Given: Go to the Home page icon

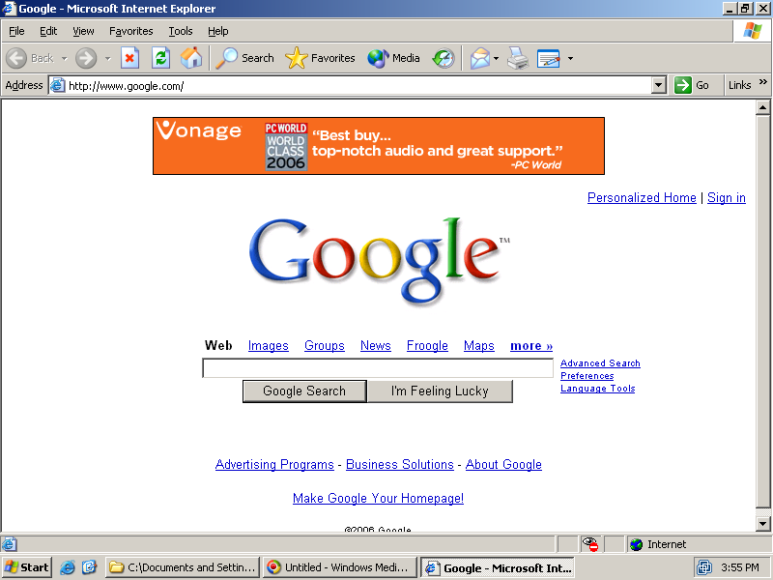Looking at the screenshot, I should [191, 58].
